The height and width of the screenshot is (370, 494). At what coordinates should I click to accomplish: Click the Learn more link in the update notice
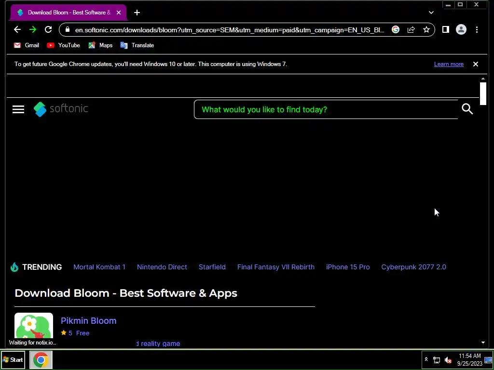[x=449, y=64]
